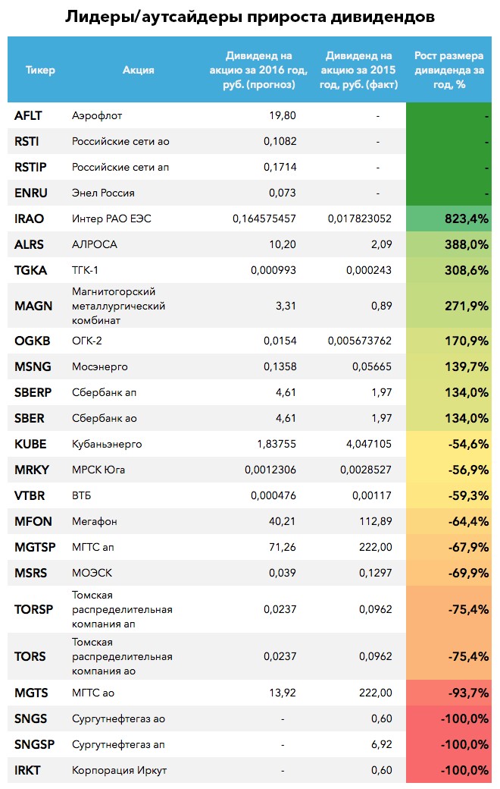
Task: Select the 2016 dividend forecast column header
Action: point(258,70)
